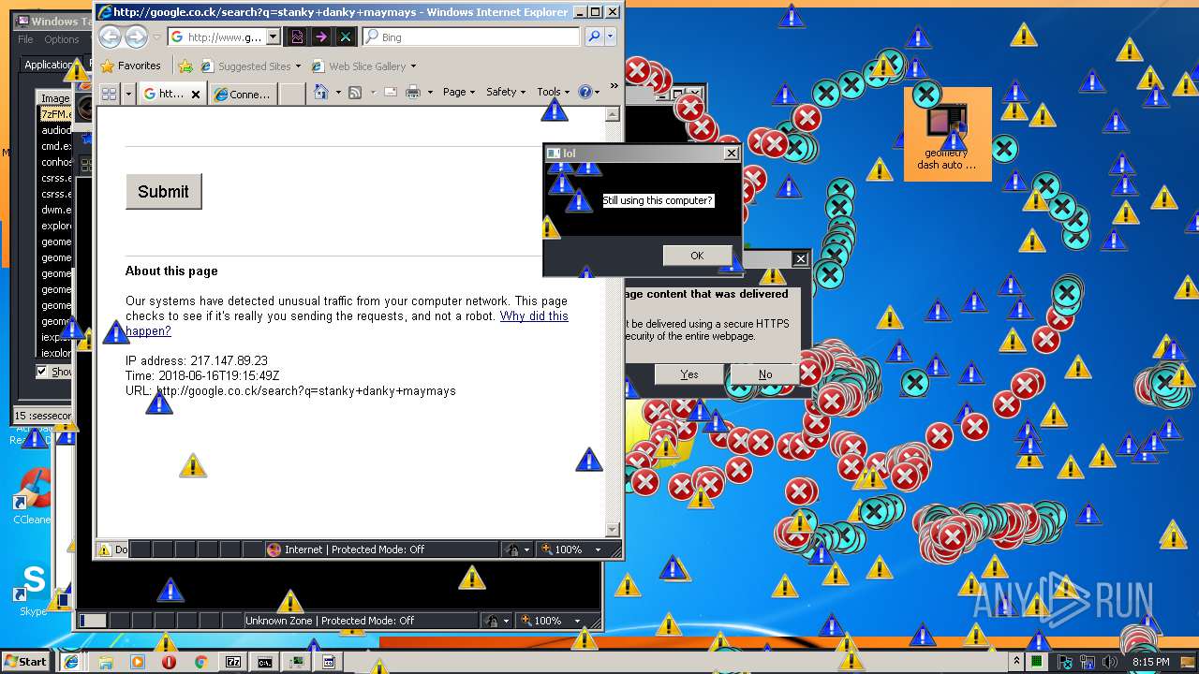The image size is (1199, 674).
Task: Click the magnifier search button beside Bing box
Action: point(594,37)
